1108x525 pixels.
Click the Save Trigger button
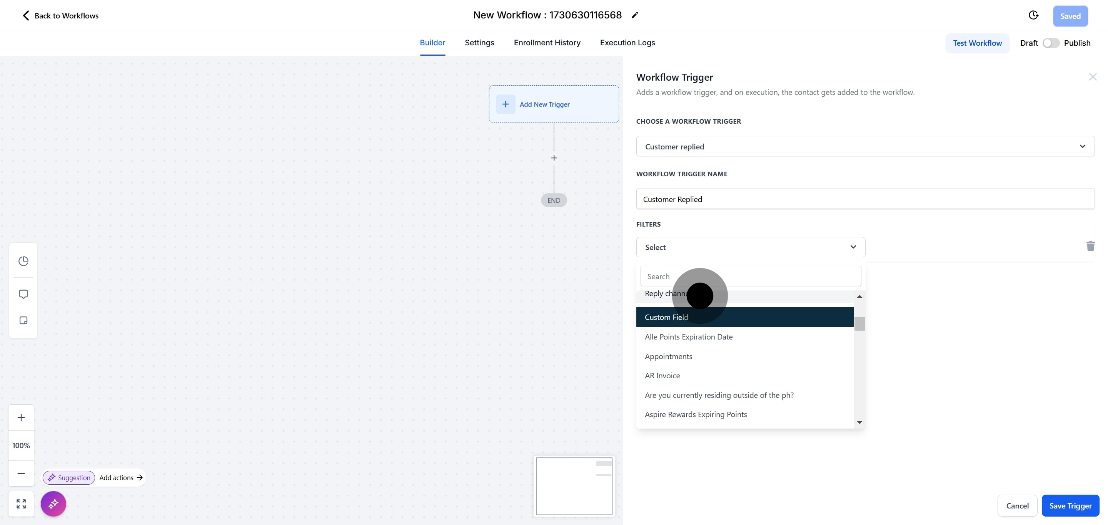pyautogui.click(x=1070, y=506)
